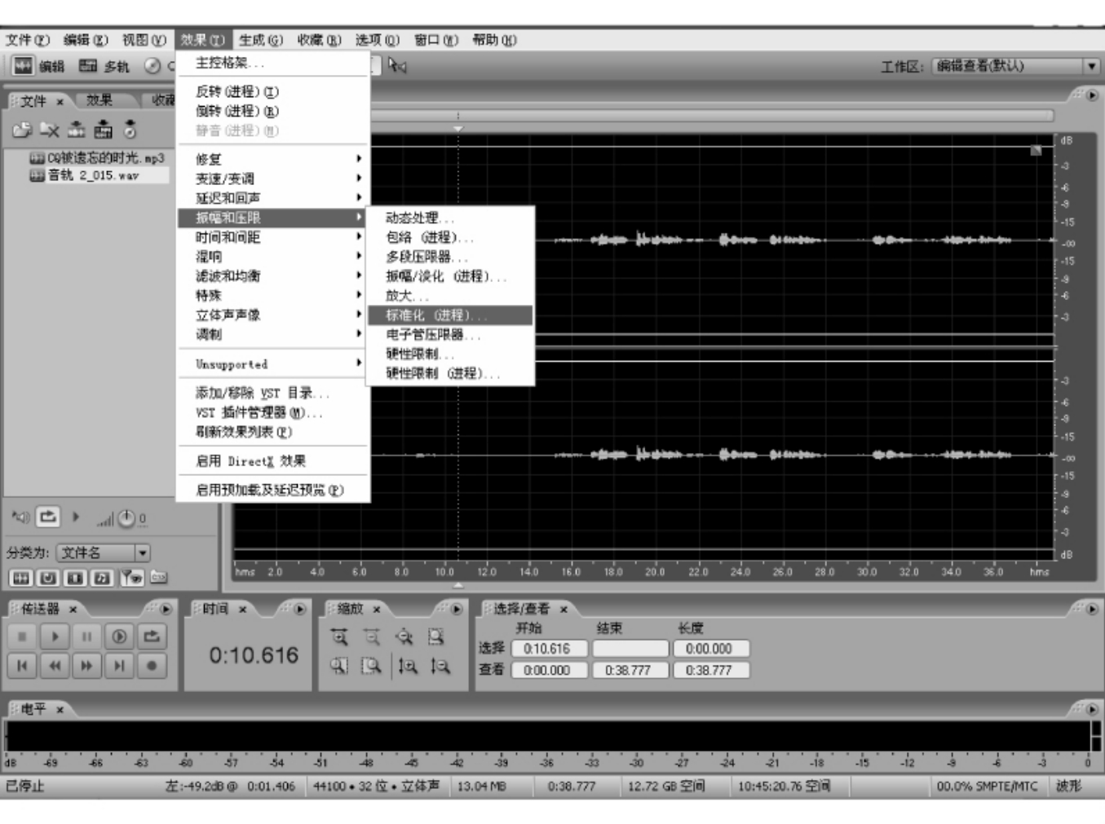This screenshot has width=1105, height=824.
Task: Toggle Full Paths display button
Action: click(x=159, y=578)
